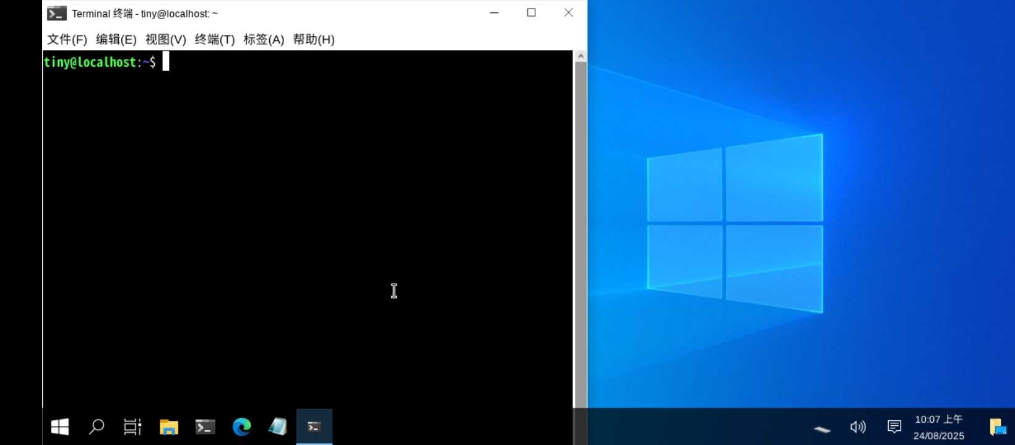1015x445 pixels.
Task: Open the notepad-style app icon in taskbar
Action: click(x=278, y=426)
